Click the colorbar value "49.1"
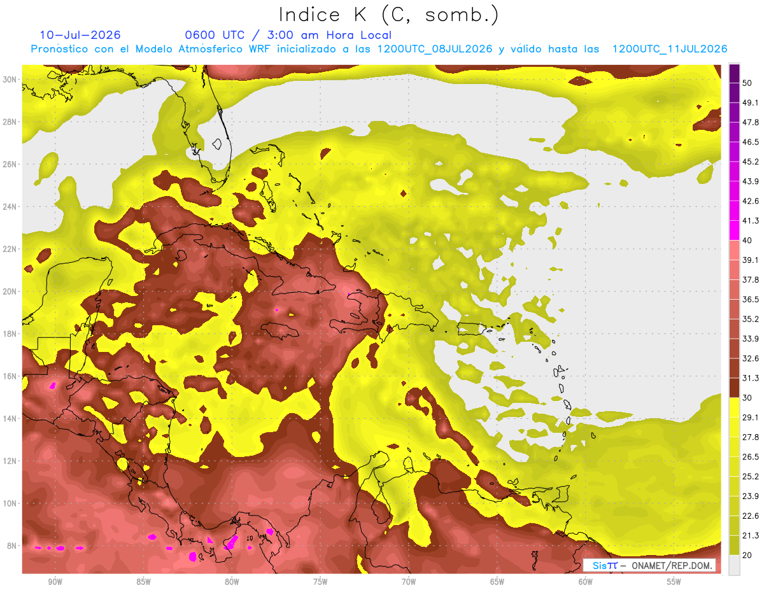The height and width of the screenshot is (590, 764). 751,102
